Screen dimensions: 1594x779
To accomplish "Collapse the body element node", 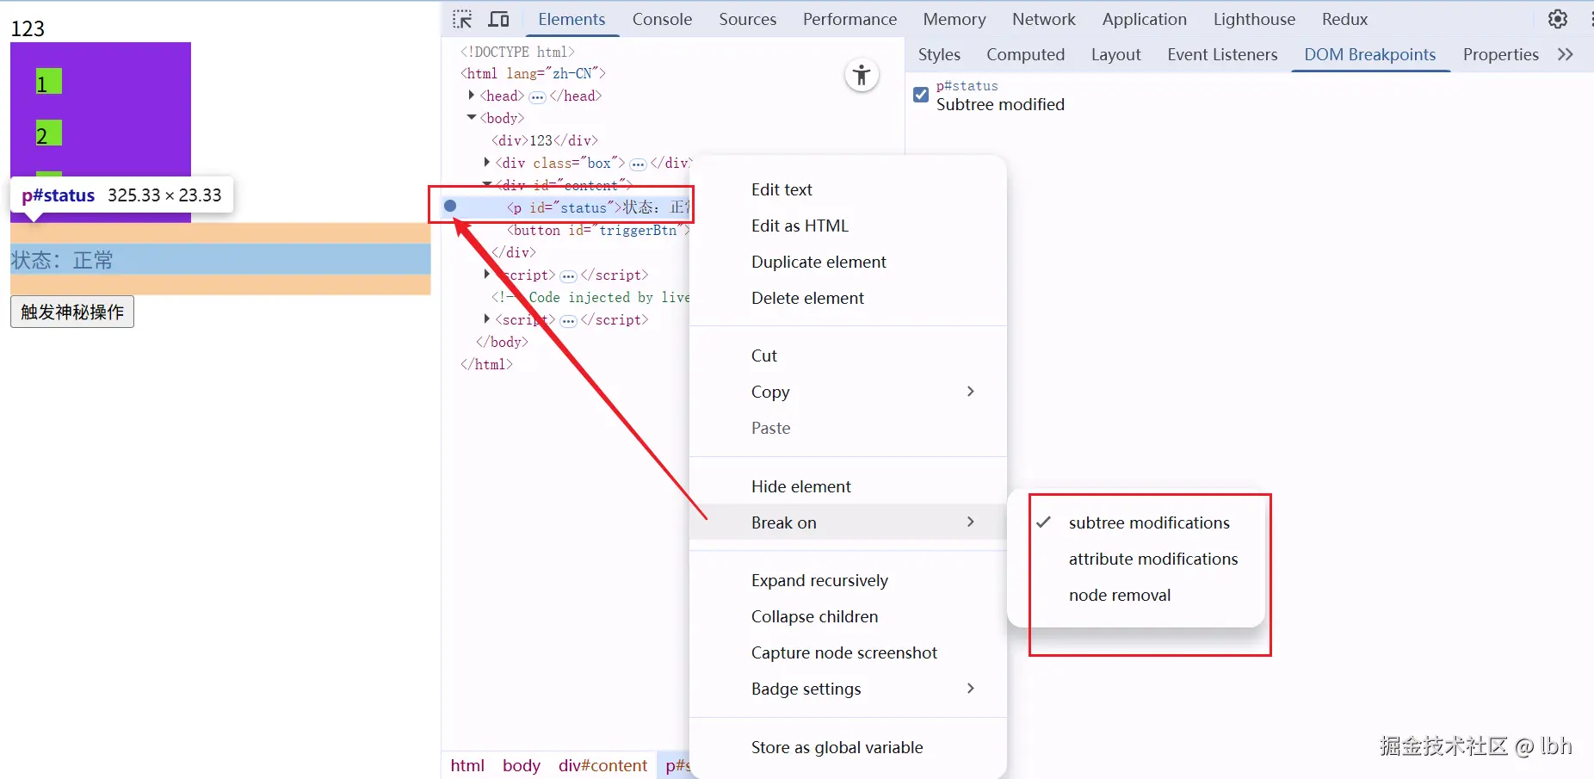I will tap(472, 118).
